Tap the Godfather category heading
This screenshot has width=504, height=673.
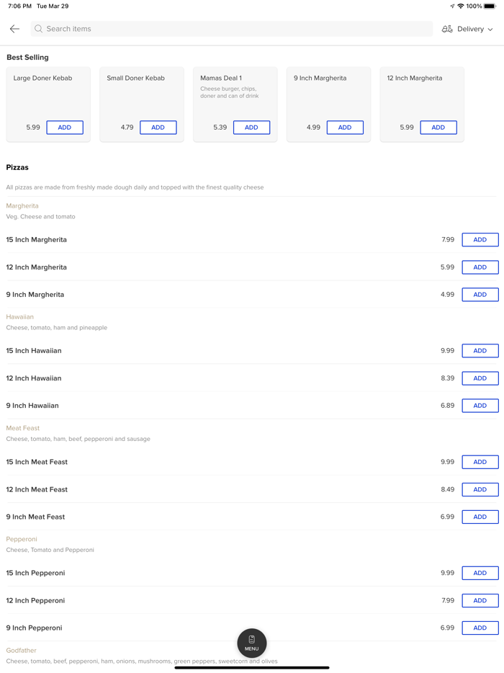click(22, 650)
